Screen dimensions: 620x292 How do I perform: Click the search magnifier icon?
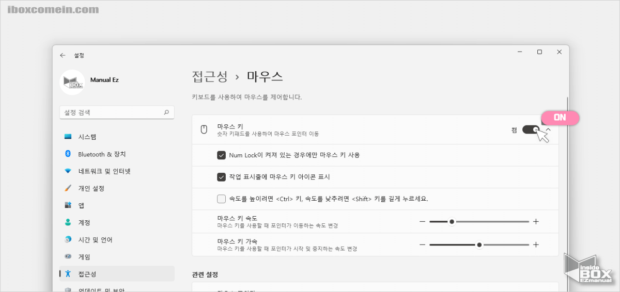[x=166, y=112]
